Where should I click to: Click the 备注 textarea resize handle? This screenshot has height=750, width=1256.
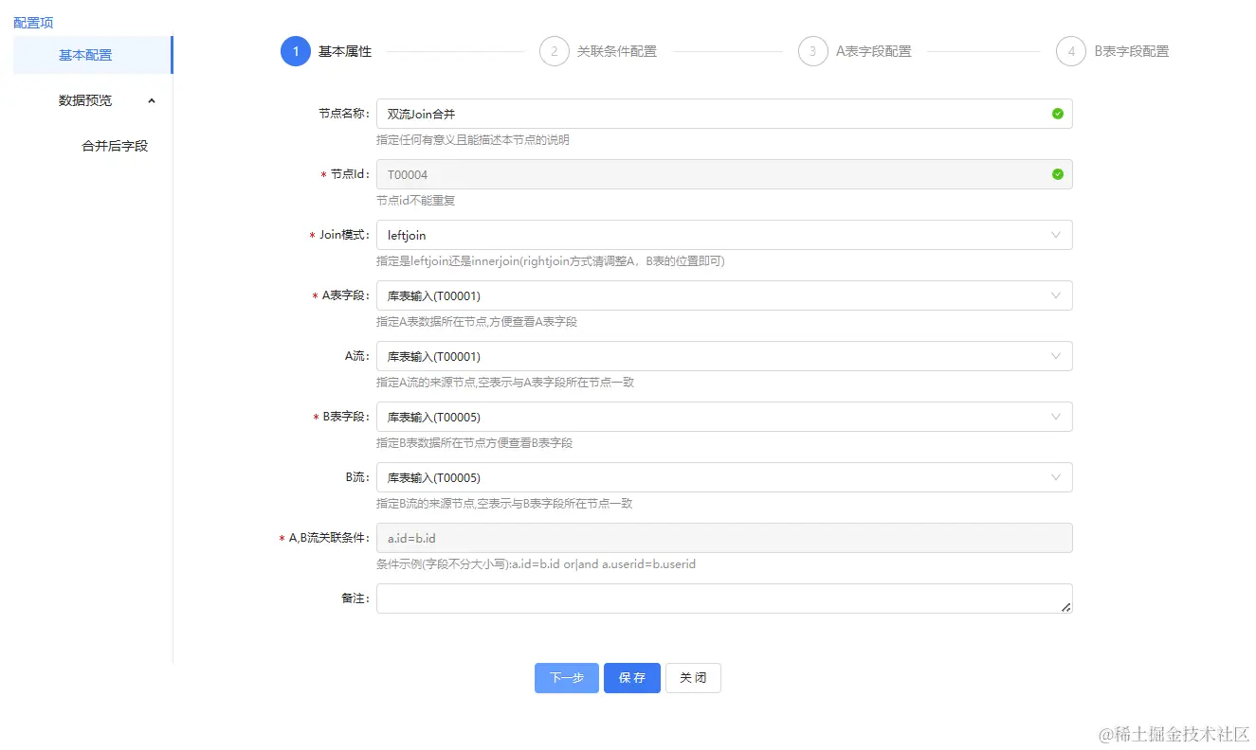tap(1066, 607)
